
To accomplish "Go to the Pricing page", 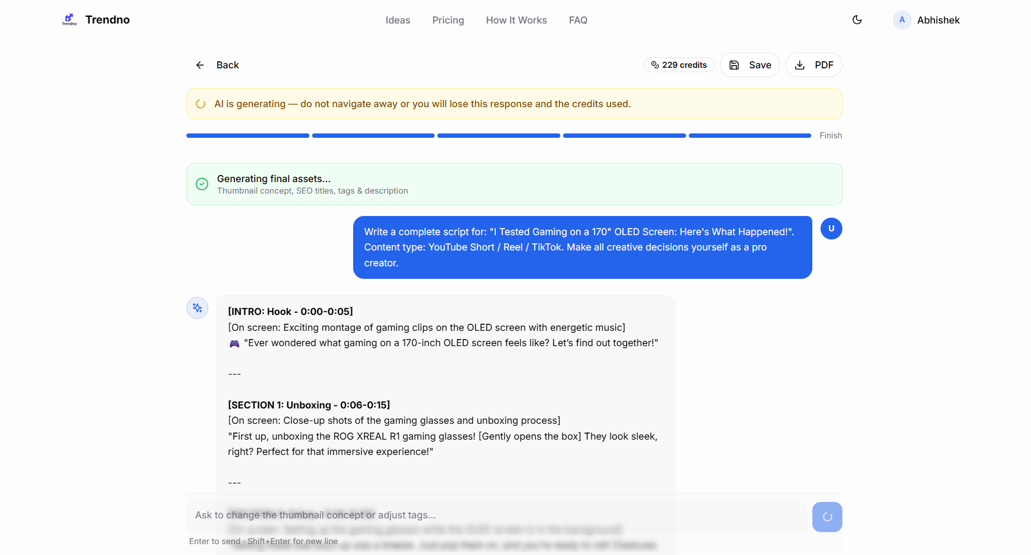I will coord(448,20).
